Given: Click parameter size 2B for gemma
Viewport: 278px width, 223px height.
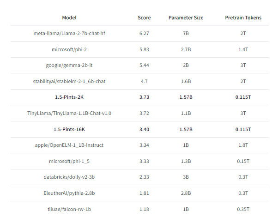Looking at the screenshot, I should pos(186,65).
